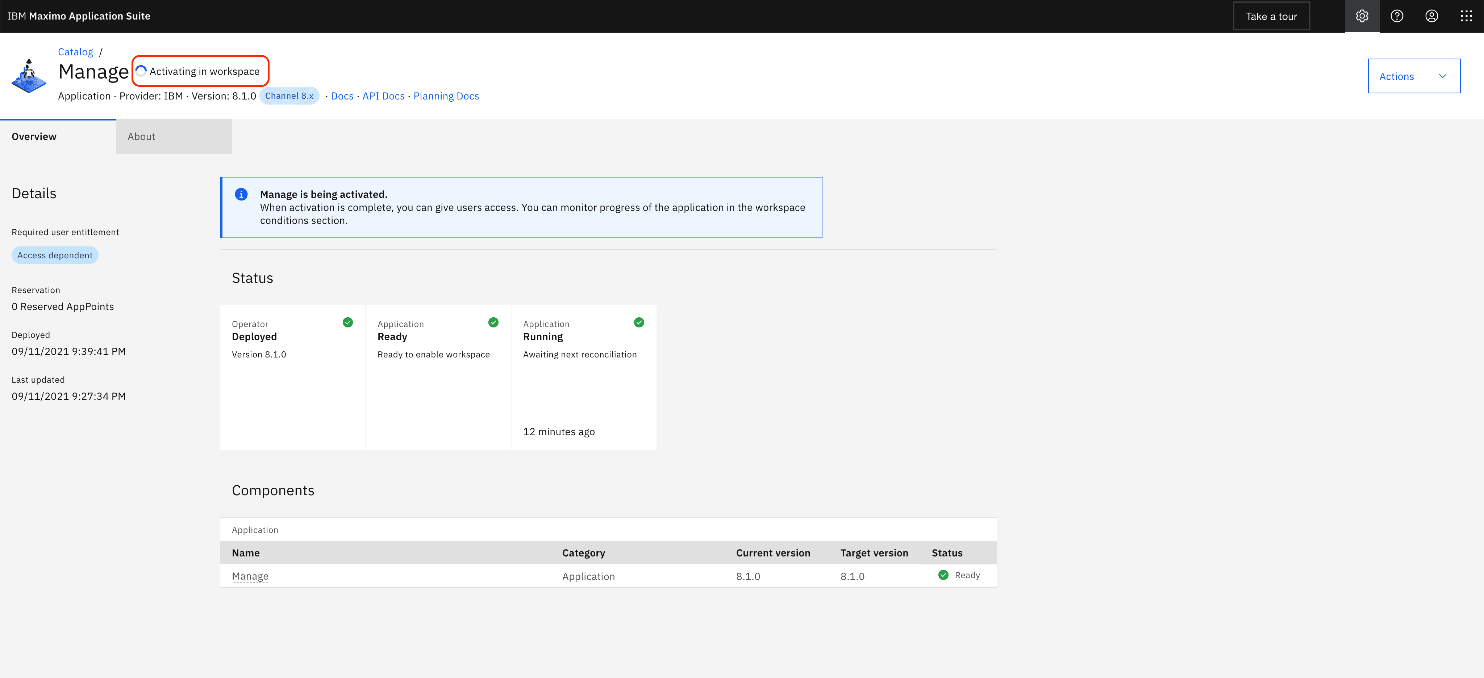Click the Take a tour button
This screenshot has width=1484, height=678.
click(x=1271, y=16)
